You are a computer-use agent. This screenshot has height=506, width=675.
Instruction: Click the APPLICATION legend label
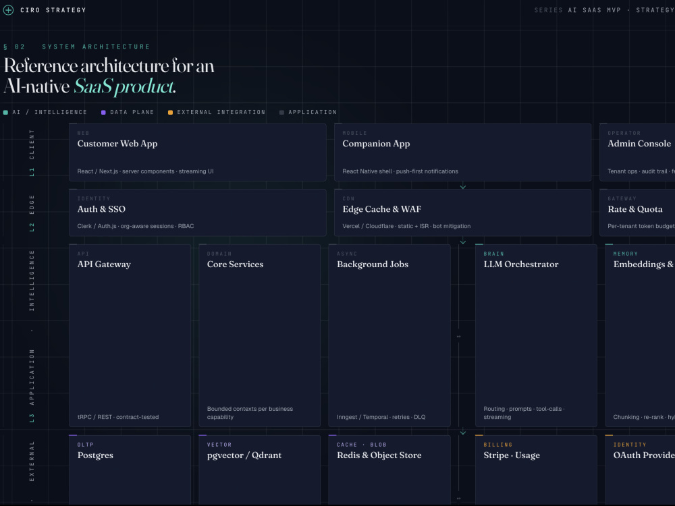click(313, 112)
